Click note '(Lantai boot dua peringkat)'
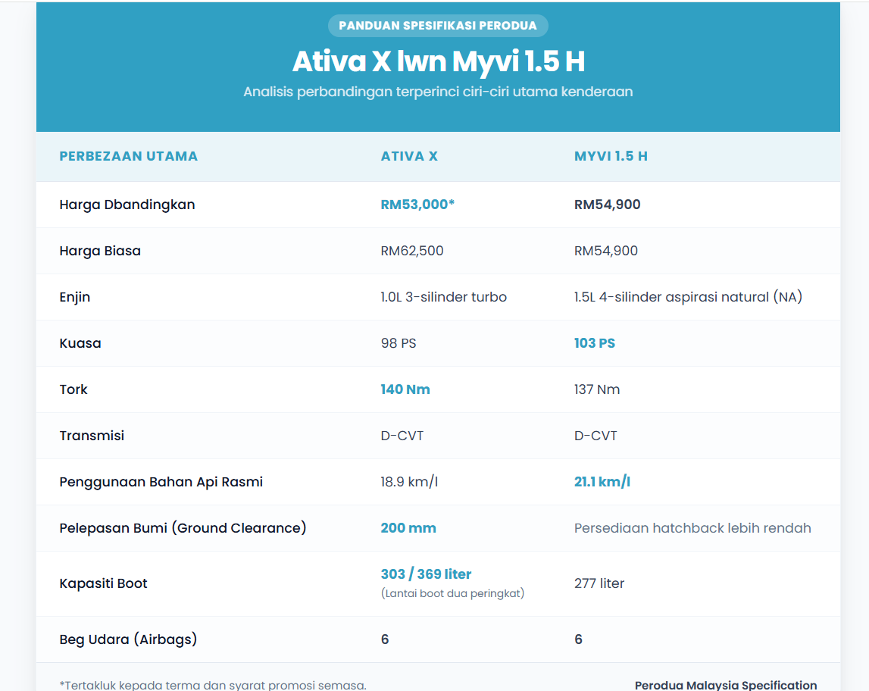 coord(452,593)
